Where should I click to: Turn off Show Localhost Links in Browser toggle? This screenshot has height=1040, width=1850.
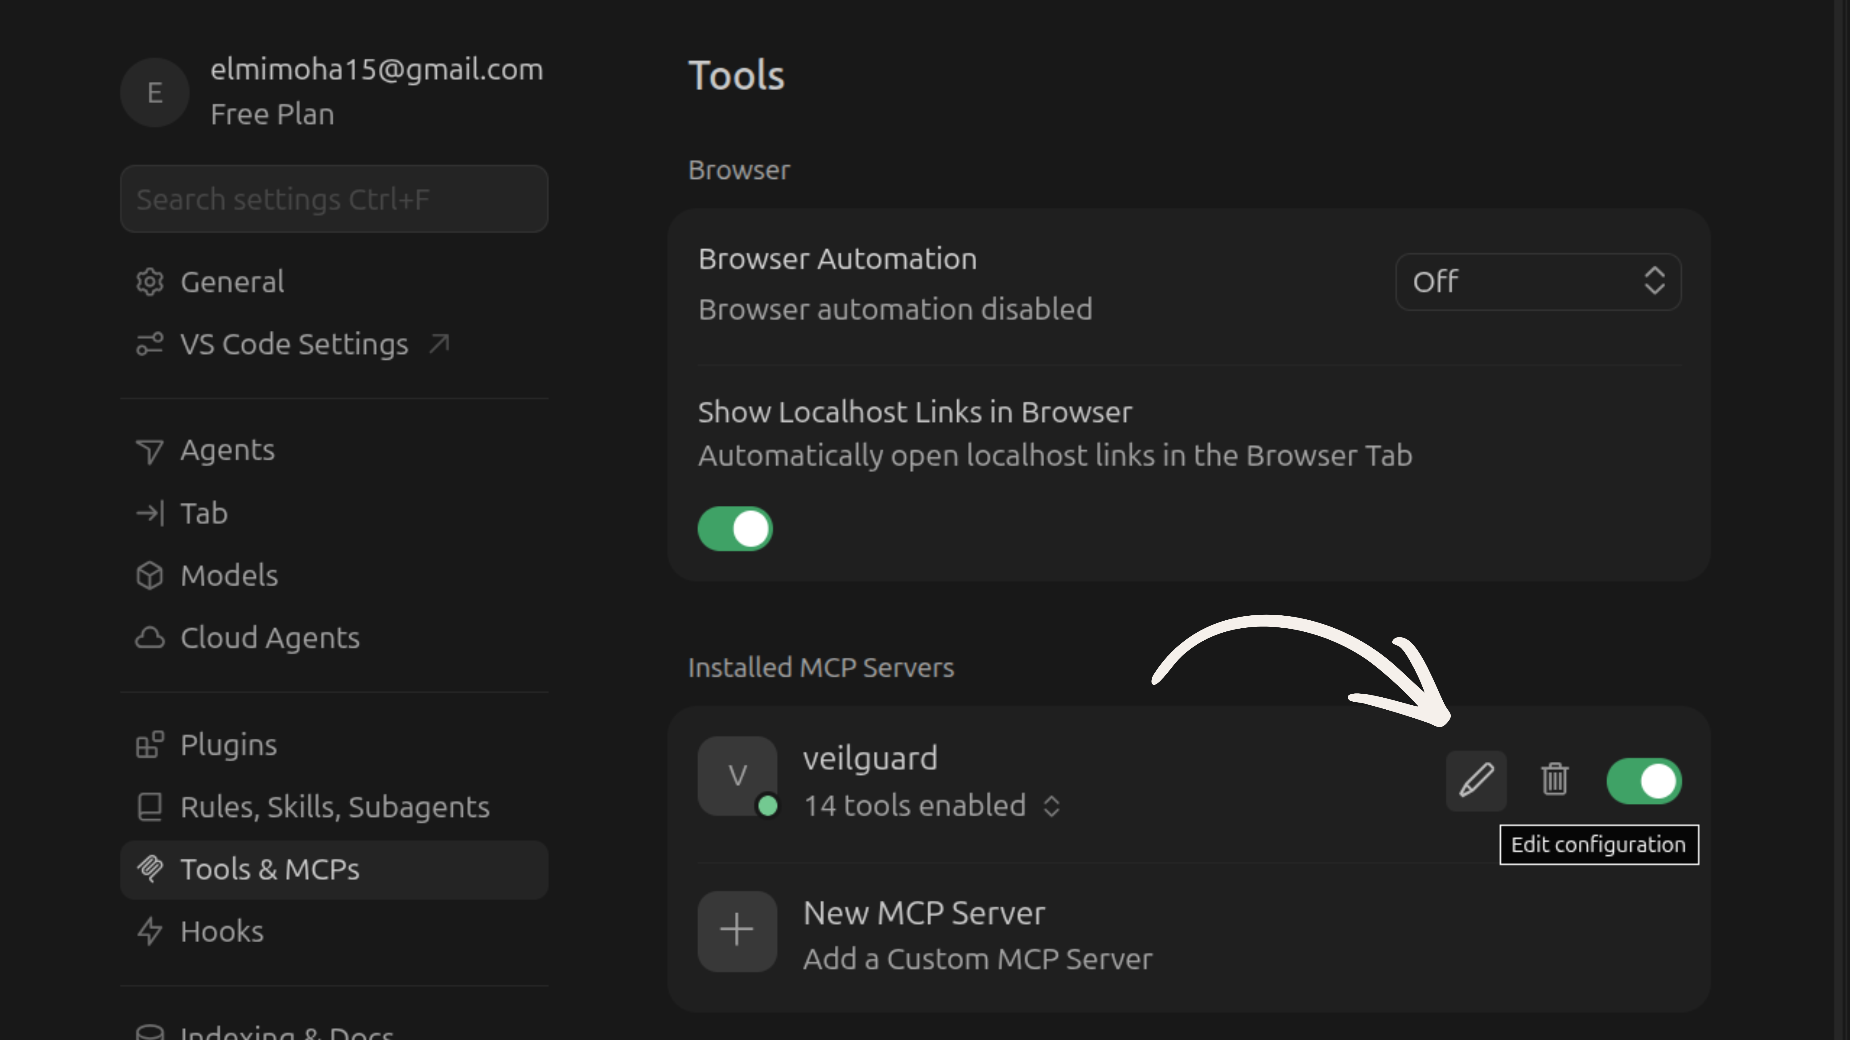pyautogui.click(x=735, y=529)
